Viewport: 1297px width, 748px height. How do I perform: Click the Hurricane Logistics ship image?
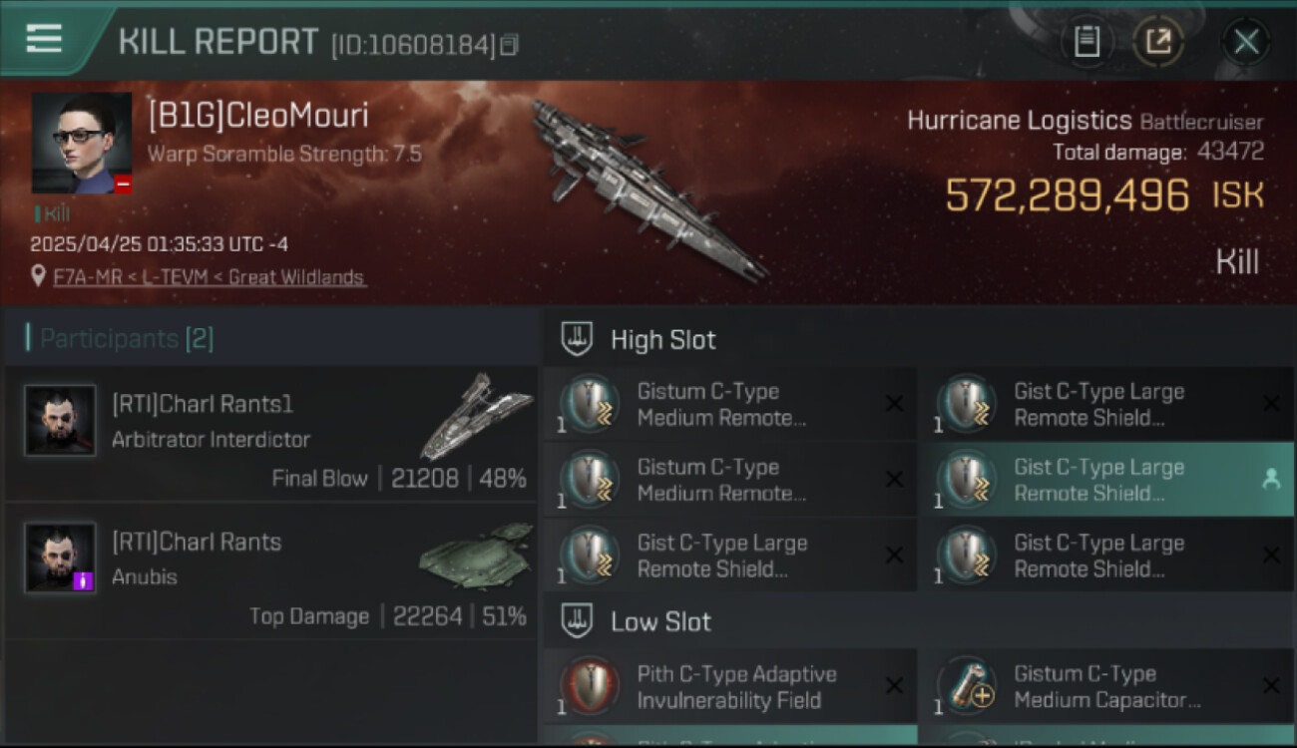tap(647, 189)
